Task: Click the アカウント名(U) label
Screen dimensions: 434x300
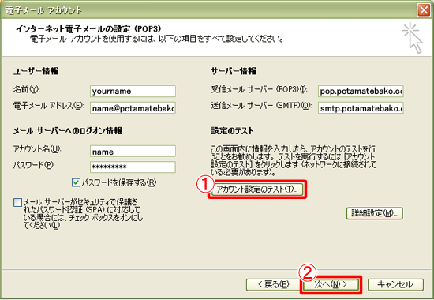Action: tap(37, 149)
